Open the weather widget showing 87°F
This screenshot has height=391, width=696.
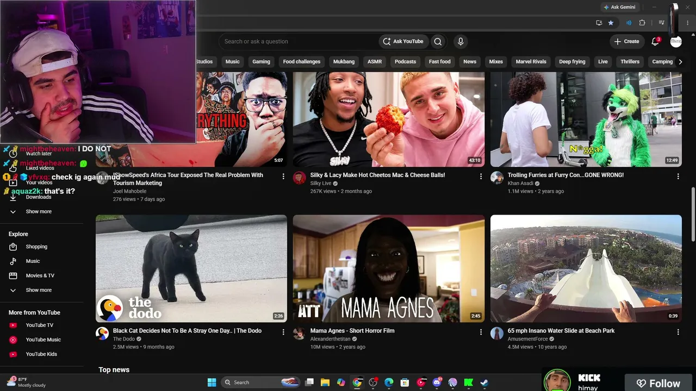tap(26, 382)
